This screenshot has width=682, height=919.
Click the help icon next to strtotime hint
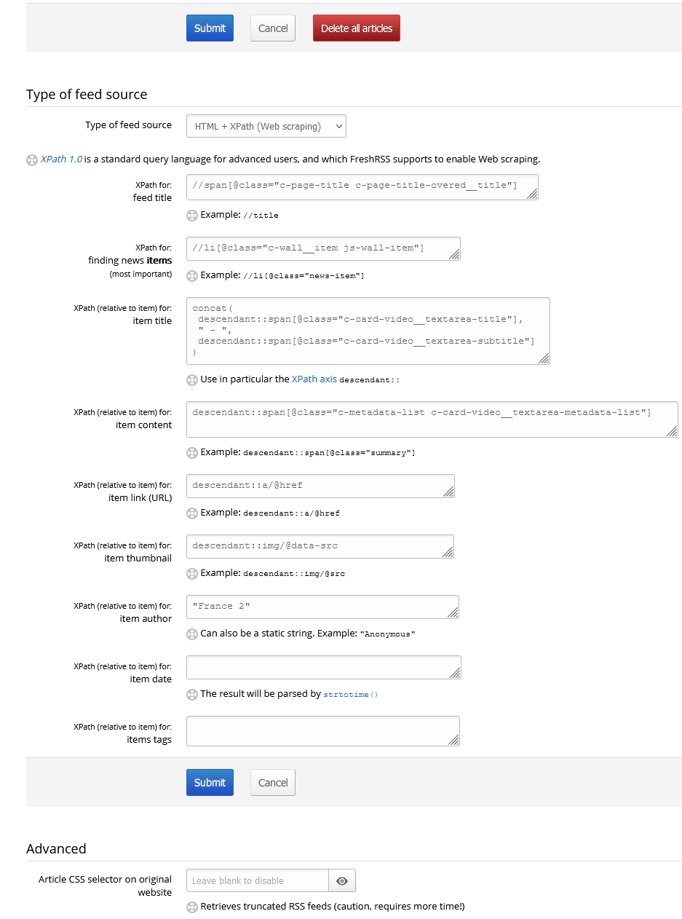coord(192,694)
